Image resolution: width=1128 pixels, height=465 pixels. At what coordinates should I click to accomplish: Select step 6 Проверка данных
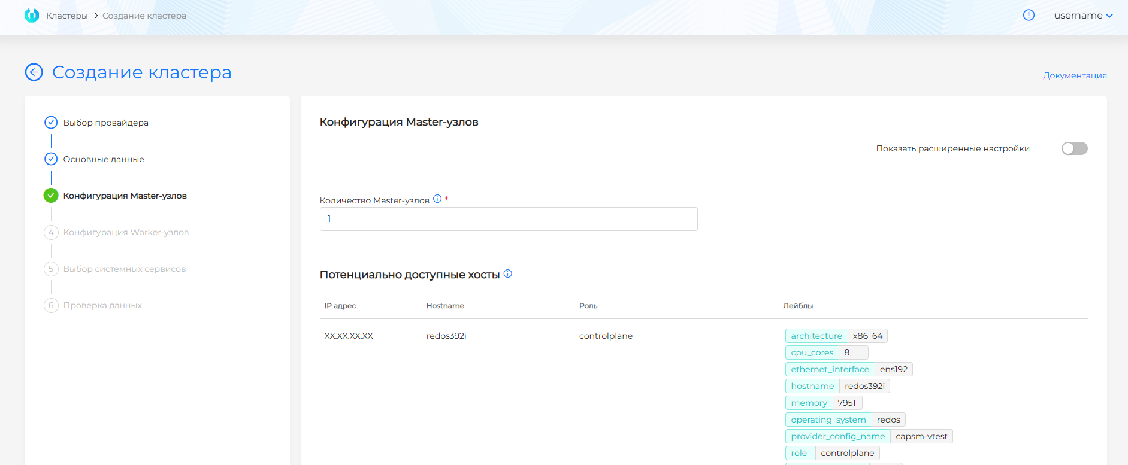click(x=102, y=305)
